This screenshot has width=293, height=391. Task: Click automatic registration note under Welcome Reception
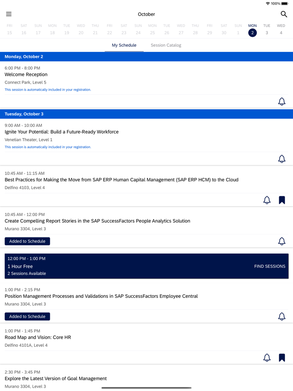[48, 90]
